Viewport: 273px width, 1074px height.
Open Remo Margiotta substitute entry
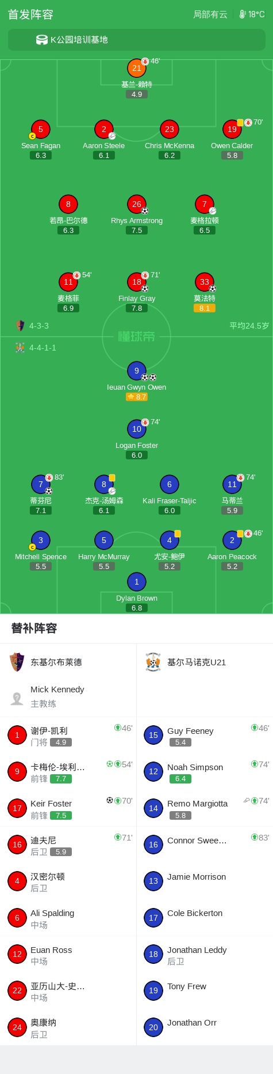[x=205, y=808]
